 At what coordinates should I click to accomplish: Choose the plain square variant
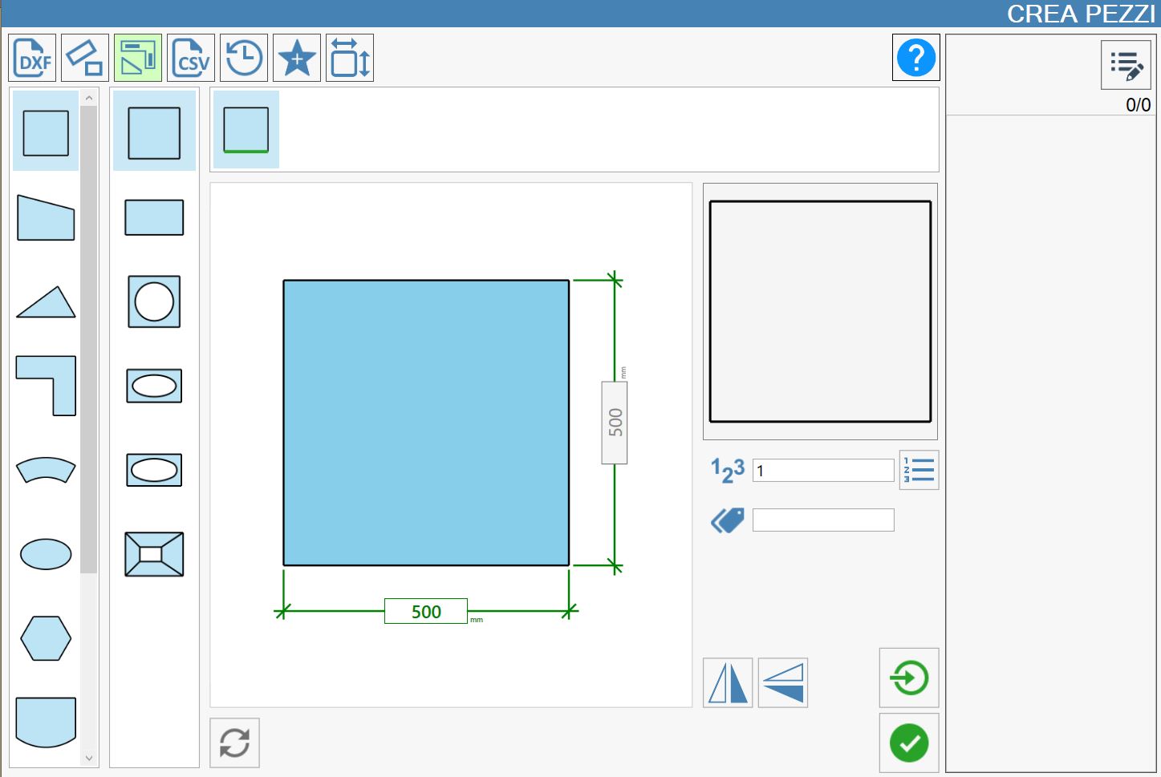pos(154,132)
